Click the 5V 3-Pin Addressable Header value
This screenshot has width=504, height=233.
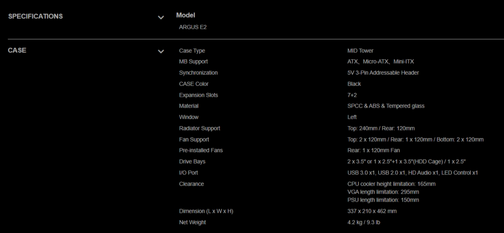[383, 73]
